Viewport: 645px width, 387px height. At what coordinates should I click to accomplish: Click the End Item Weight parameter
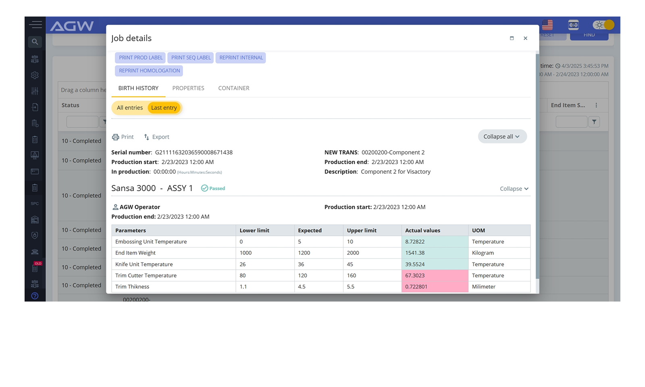135,253
